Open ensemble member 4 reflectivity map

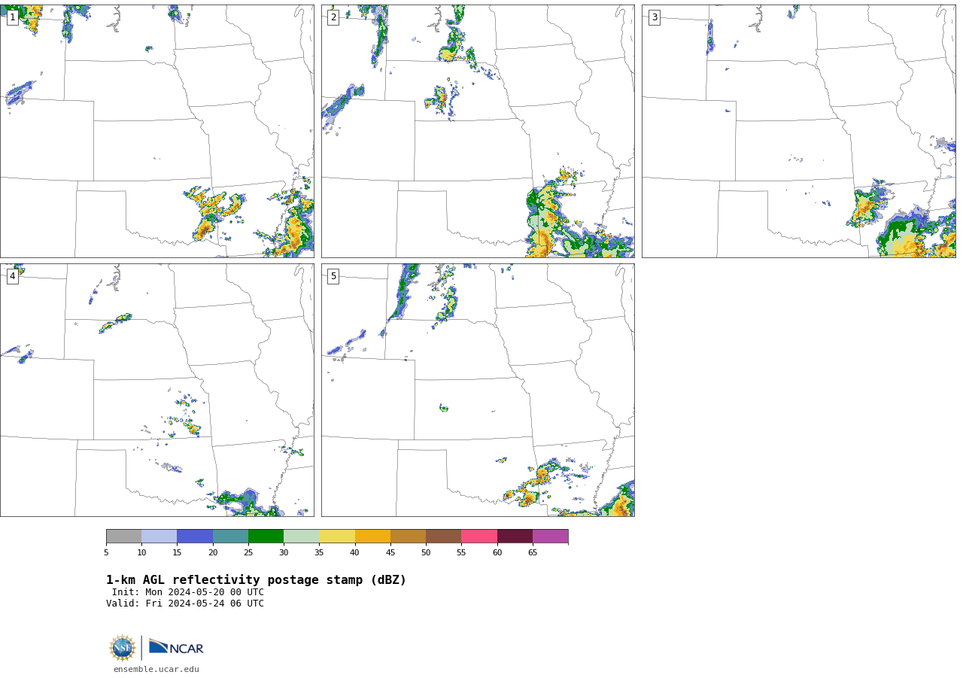[157, 390]
